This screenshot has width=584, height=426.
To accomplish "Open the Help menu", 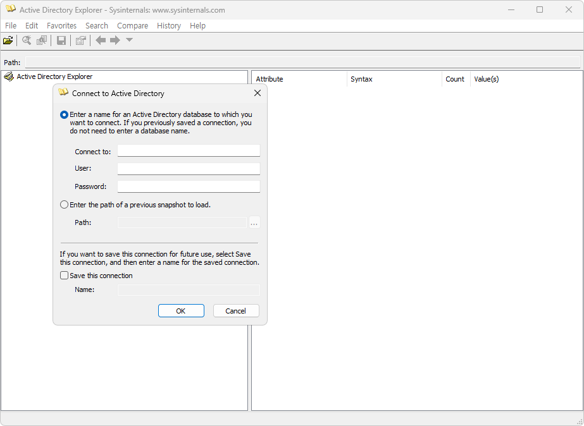I will click(197, 26).
